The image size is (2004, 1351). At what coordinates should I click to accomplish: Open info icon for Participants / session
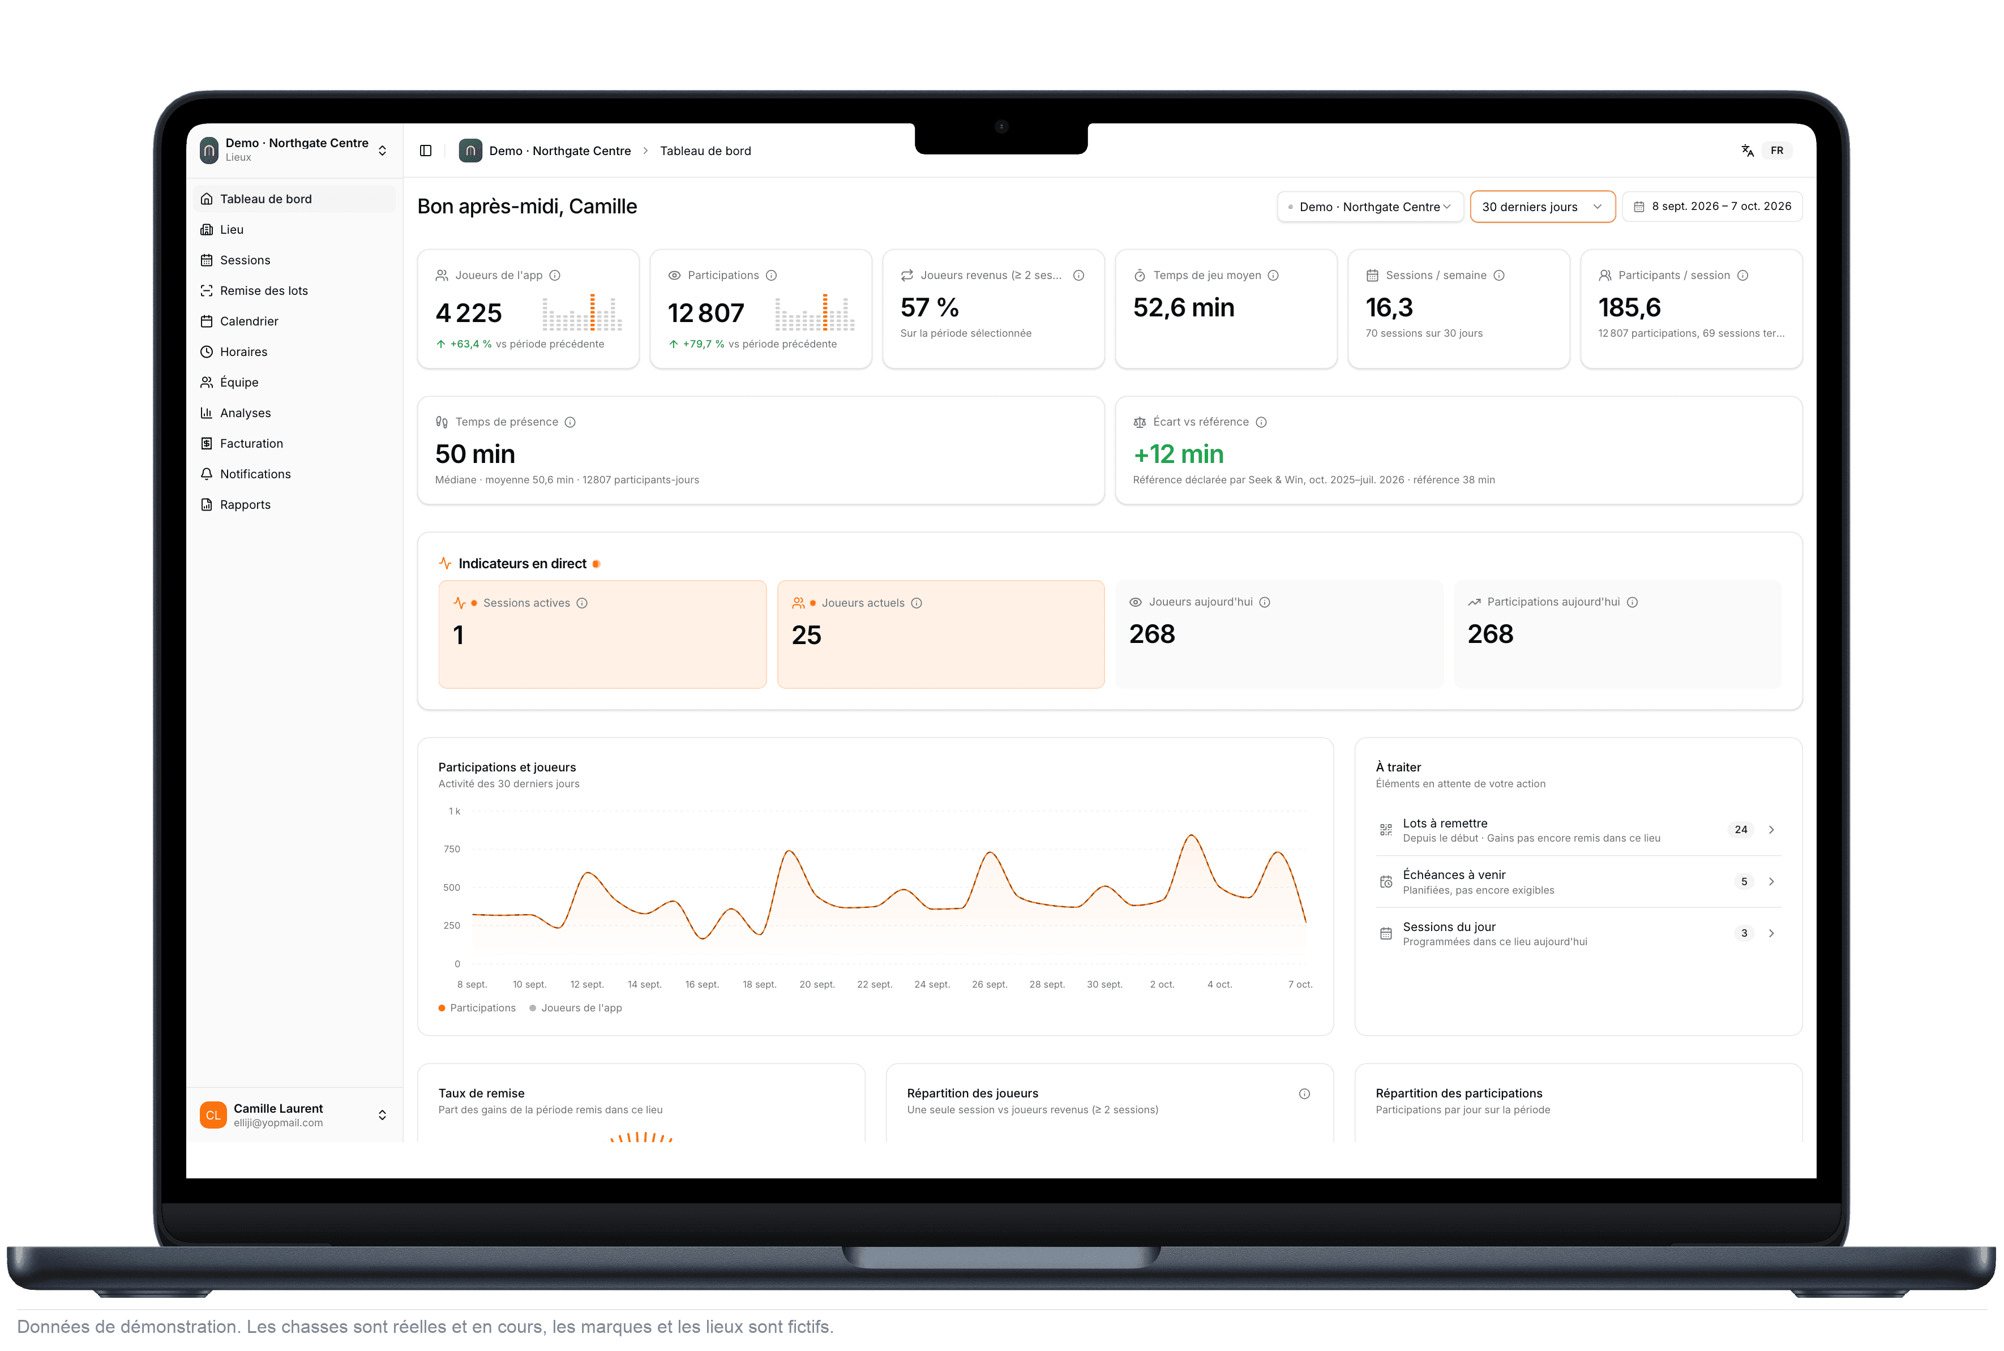click(1742, 276)
